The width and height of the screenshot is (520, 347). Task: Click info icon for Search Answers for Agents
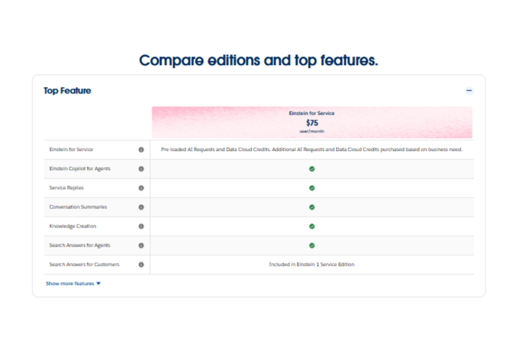141,245
